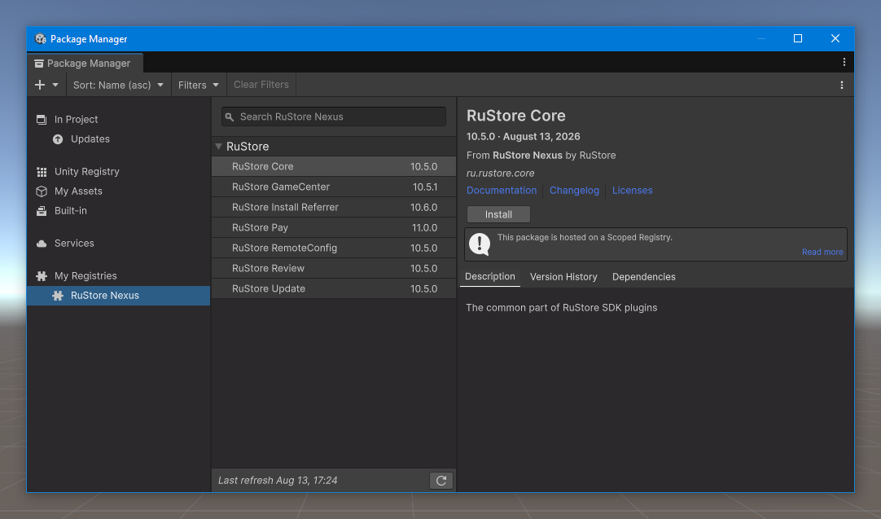Select the RuStore Install Referrer package
This screenshot has width=881, height=519.
pos(334,207)
